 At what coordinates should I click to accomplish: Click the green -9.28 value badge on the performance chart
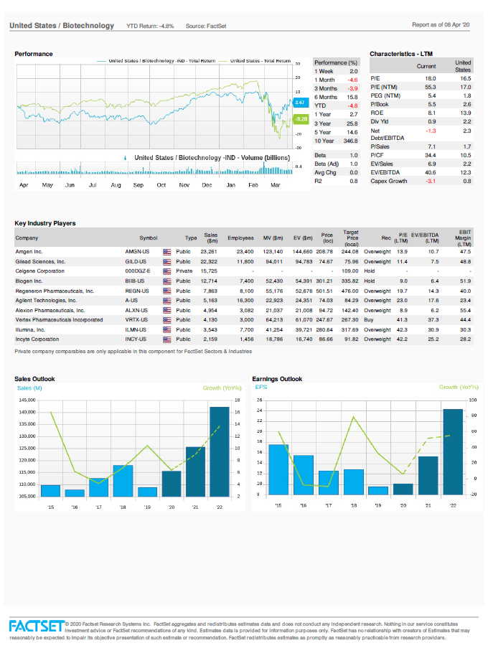coord(301,119)
